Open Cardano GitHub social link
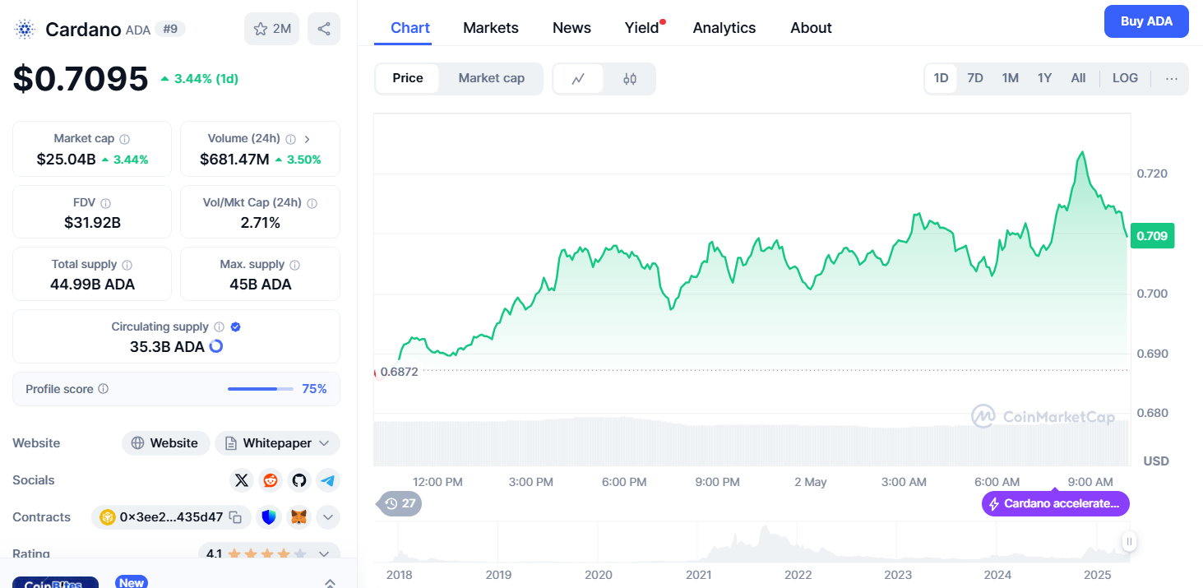Image resolution: width=1203 pixels, height=588 pixels. pos(299,480)
